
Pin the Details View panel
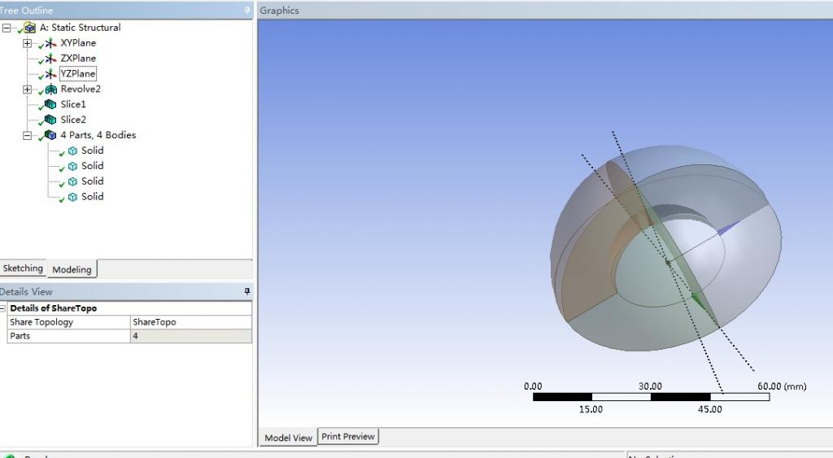pos(247,291)
